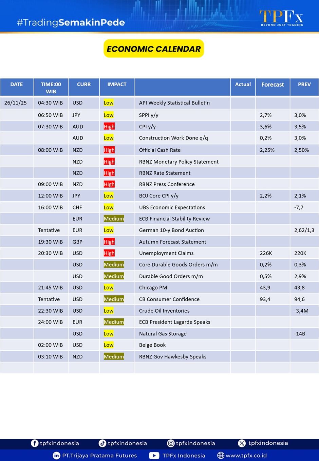Click the TPFx logo at top right

tap(281, 18)
